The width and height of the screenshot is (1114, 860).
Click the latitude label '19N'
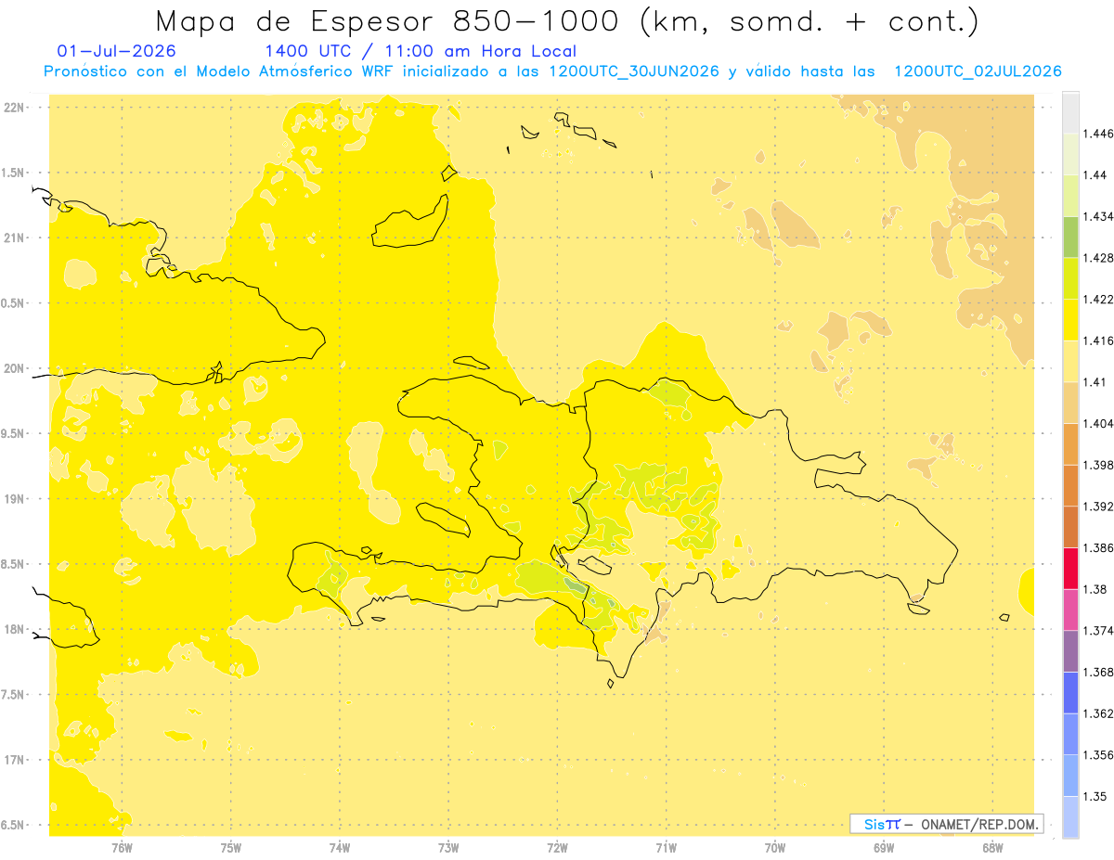coord(15,499)
